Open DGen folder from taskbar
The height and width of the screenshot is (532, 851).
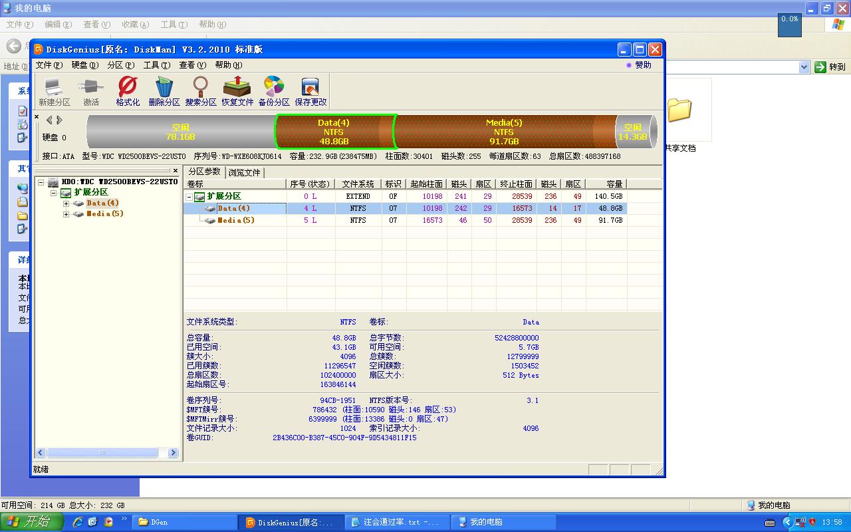click(185, 522)
